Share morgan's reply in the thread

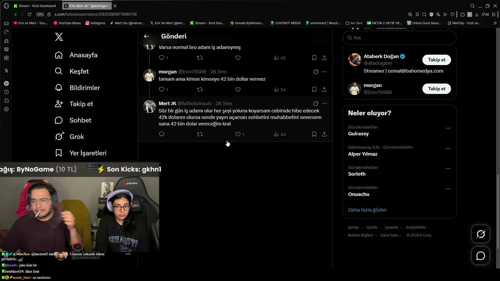coord(324,89)
